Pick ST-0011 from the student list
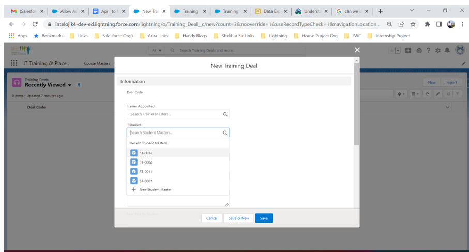 [146, 172]
